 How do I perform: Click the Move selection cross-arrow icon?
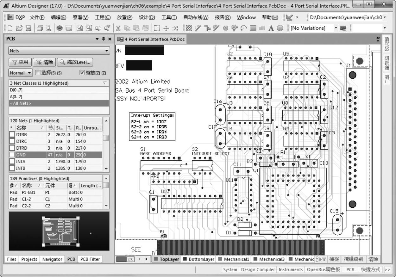click(166, 28)
